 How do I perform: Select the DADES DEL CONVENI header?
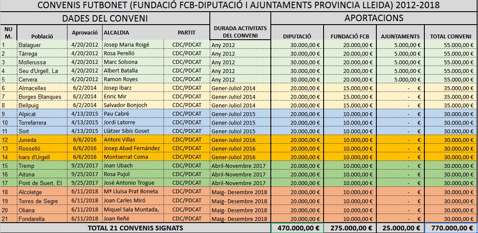click(105, 18)
